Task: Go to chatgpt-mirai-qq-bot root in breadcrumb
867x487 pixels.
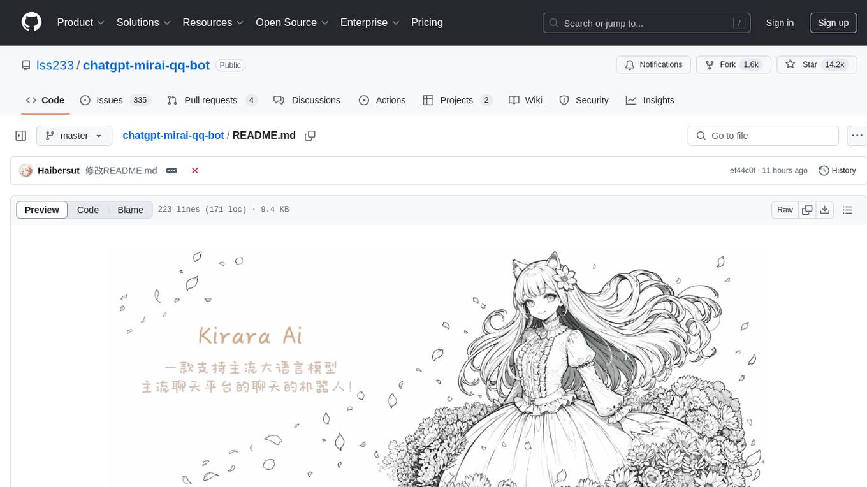Action: click(173, 135)
